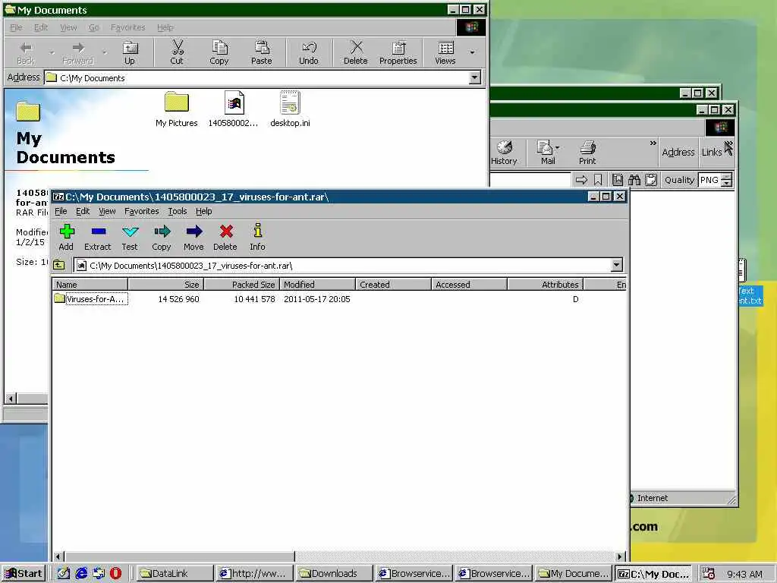The height and width of the screenshot is (583, 777).
Task: Click Undo in My Documents toolbar
Action: (x=309, y=52)
